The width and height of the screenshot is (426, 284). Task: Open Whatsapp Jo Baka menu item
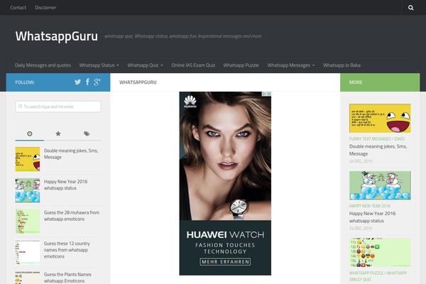click(x=342, y=65)
